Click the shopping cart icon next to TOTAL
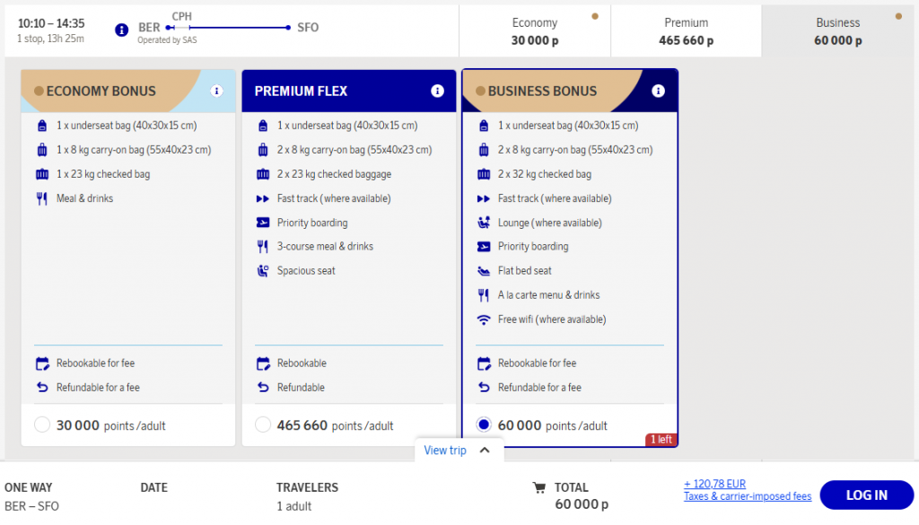919x525 pixels. (x=539, y=487)
